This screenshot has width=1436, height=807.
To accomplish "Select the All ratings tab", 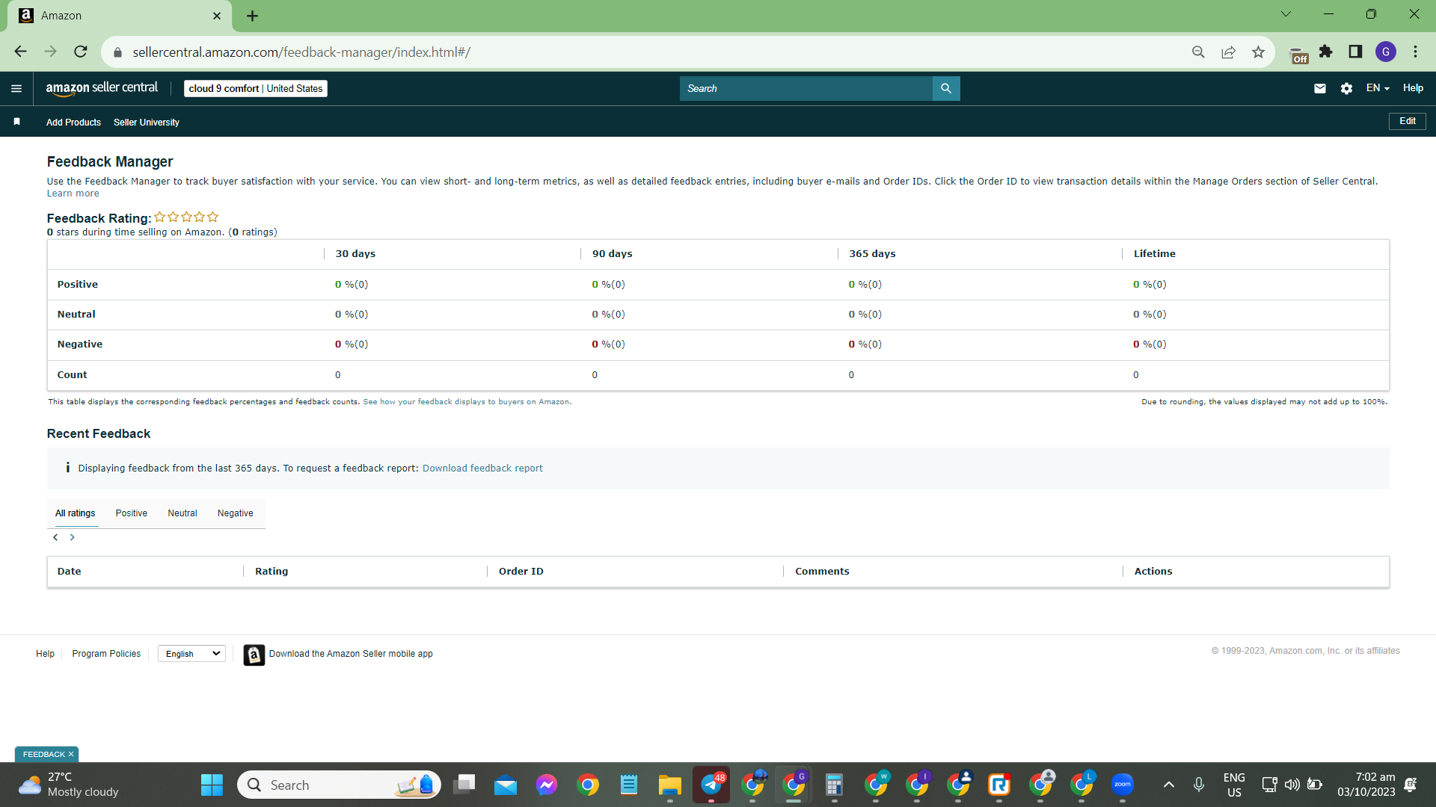I will coord(76,513).
